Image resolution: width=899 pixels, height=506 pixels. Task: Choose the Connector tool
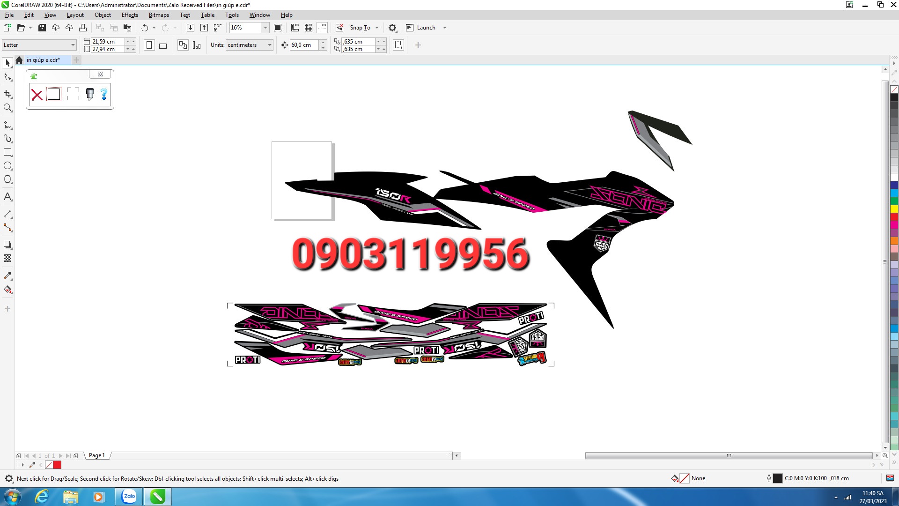pyautogui.click(x=7, y=228)
